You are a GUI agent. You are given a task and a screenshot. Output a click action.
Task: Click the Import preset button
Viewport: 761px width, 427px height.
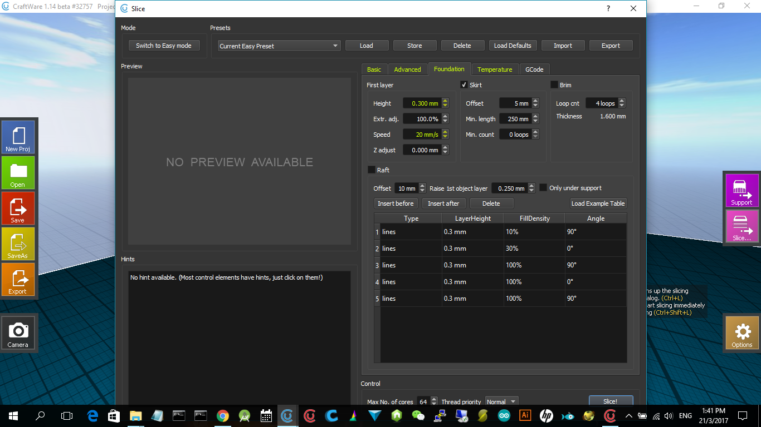[x=563, y=46]
